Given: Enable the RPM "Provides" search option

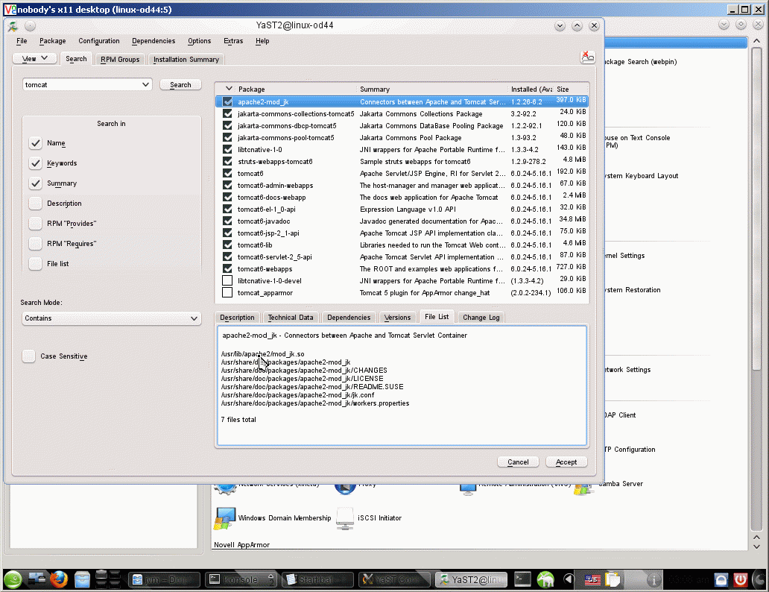Looking at the screenshot, I should coord(35,224).
